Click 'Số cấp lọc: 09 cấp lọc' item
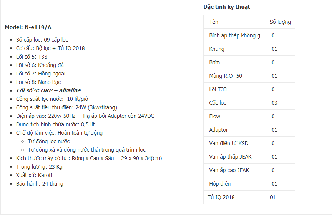The image size is (334, 216). point(42,40)
